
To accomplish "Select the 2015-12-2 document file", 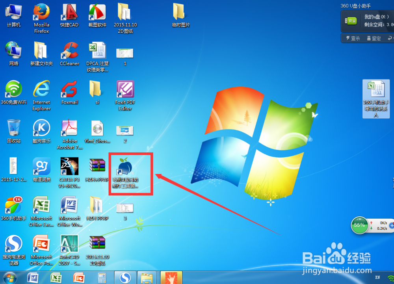I will [13, 169].
